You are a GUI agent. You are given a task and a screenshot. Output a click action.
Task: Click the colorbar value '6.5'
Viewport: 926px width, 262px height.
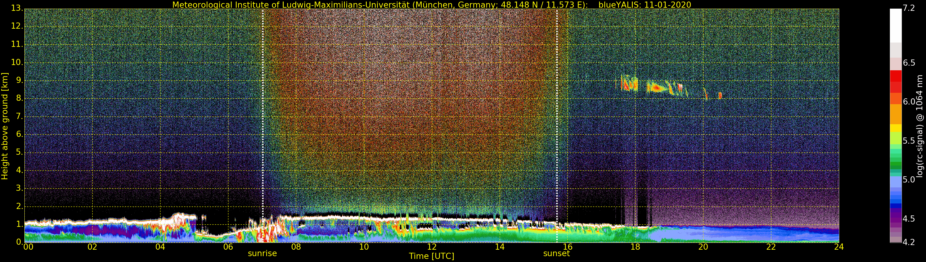(909, 63)
